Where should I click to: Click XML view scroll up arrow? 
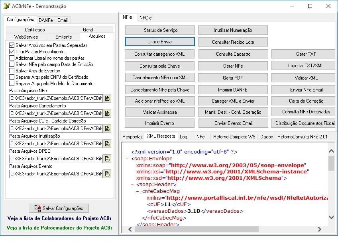coord(332,151)
